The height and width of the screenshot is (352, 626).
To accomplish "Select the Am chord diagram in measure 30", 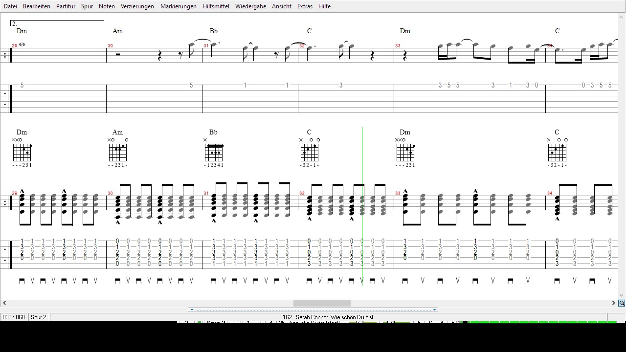I will [x=118, y=151].
